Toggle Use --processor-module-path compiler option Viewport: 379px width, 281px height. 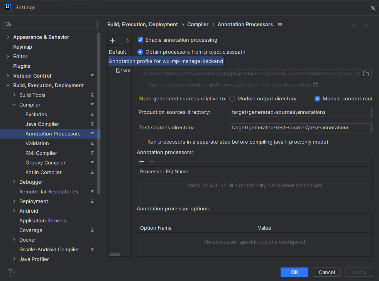tap(142, 85)
